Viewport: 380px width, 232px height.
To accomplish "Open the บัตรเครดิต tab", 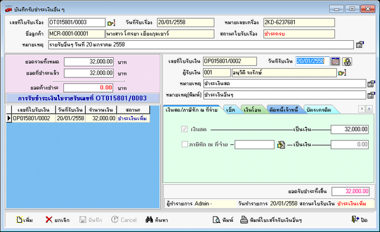I will (318, 110).
